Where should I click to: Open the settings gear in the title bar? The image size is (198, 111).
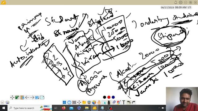pos(181,2)
